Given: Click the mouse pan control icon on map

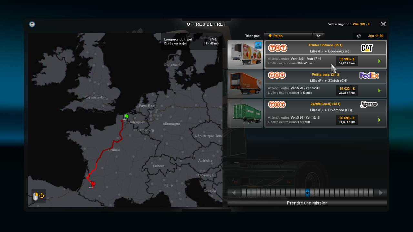Looking at the screenshot, I should click(x=39, y=196).
